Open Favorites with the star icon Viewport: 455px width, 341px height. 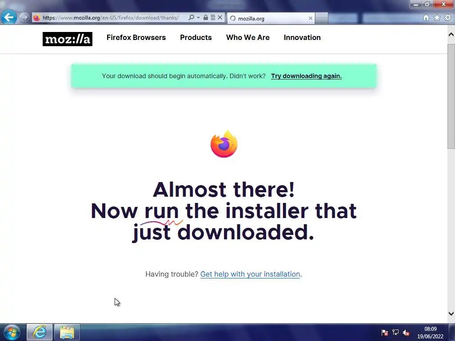pyautogui.click(x=437, y=18)
